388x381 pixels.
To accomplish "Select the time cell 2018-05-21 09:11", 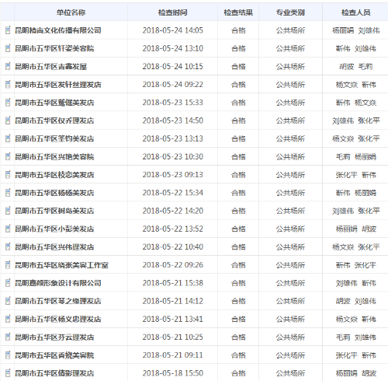I will tap(172, 355).
